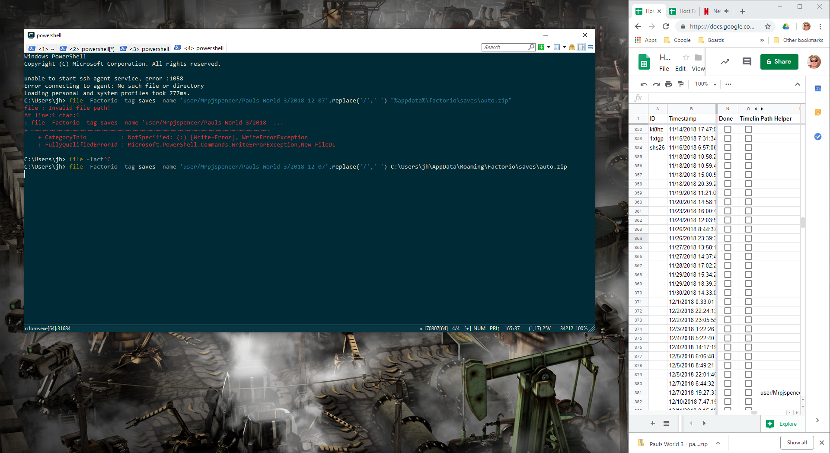830x453 pixels.
Task: Click the green new console plus icon
Action: [x=541, y=47]
